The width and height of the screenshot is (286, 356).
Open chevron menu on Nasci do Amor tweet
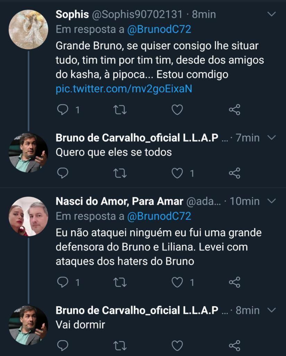click(271, 201)
